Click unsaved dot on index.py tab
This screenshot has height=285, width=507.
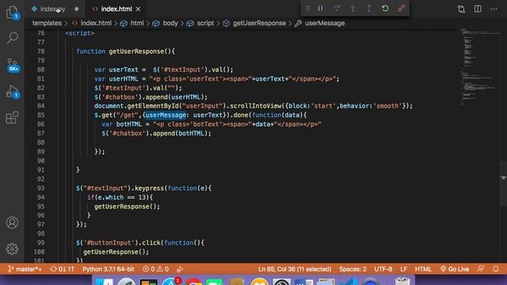(x=77, y=9)
